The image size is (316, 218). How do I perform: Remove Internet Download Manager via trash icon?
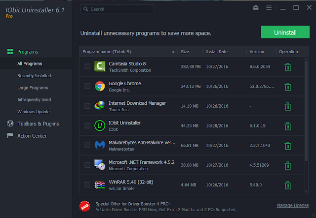pyautogui.click(x=288, y=106)
